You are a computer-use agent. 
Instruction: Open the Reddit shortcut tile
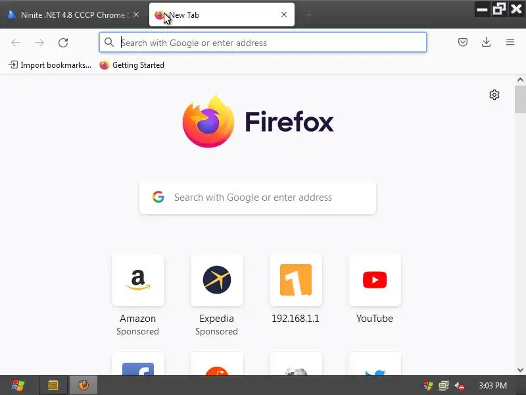pyautogui.click(x=217, y=364)
